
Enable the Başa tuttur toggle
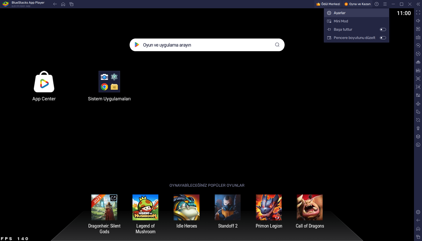pyautogui.click(x=383, y=29)
